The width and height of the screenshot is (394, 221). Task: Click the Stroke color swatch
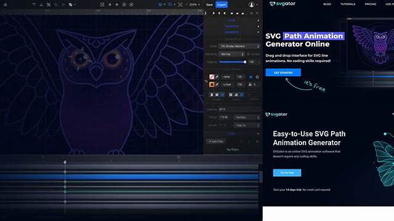[212, 85]
